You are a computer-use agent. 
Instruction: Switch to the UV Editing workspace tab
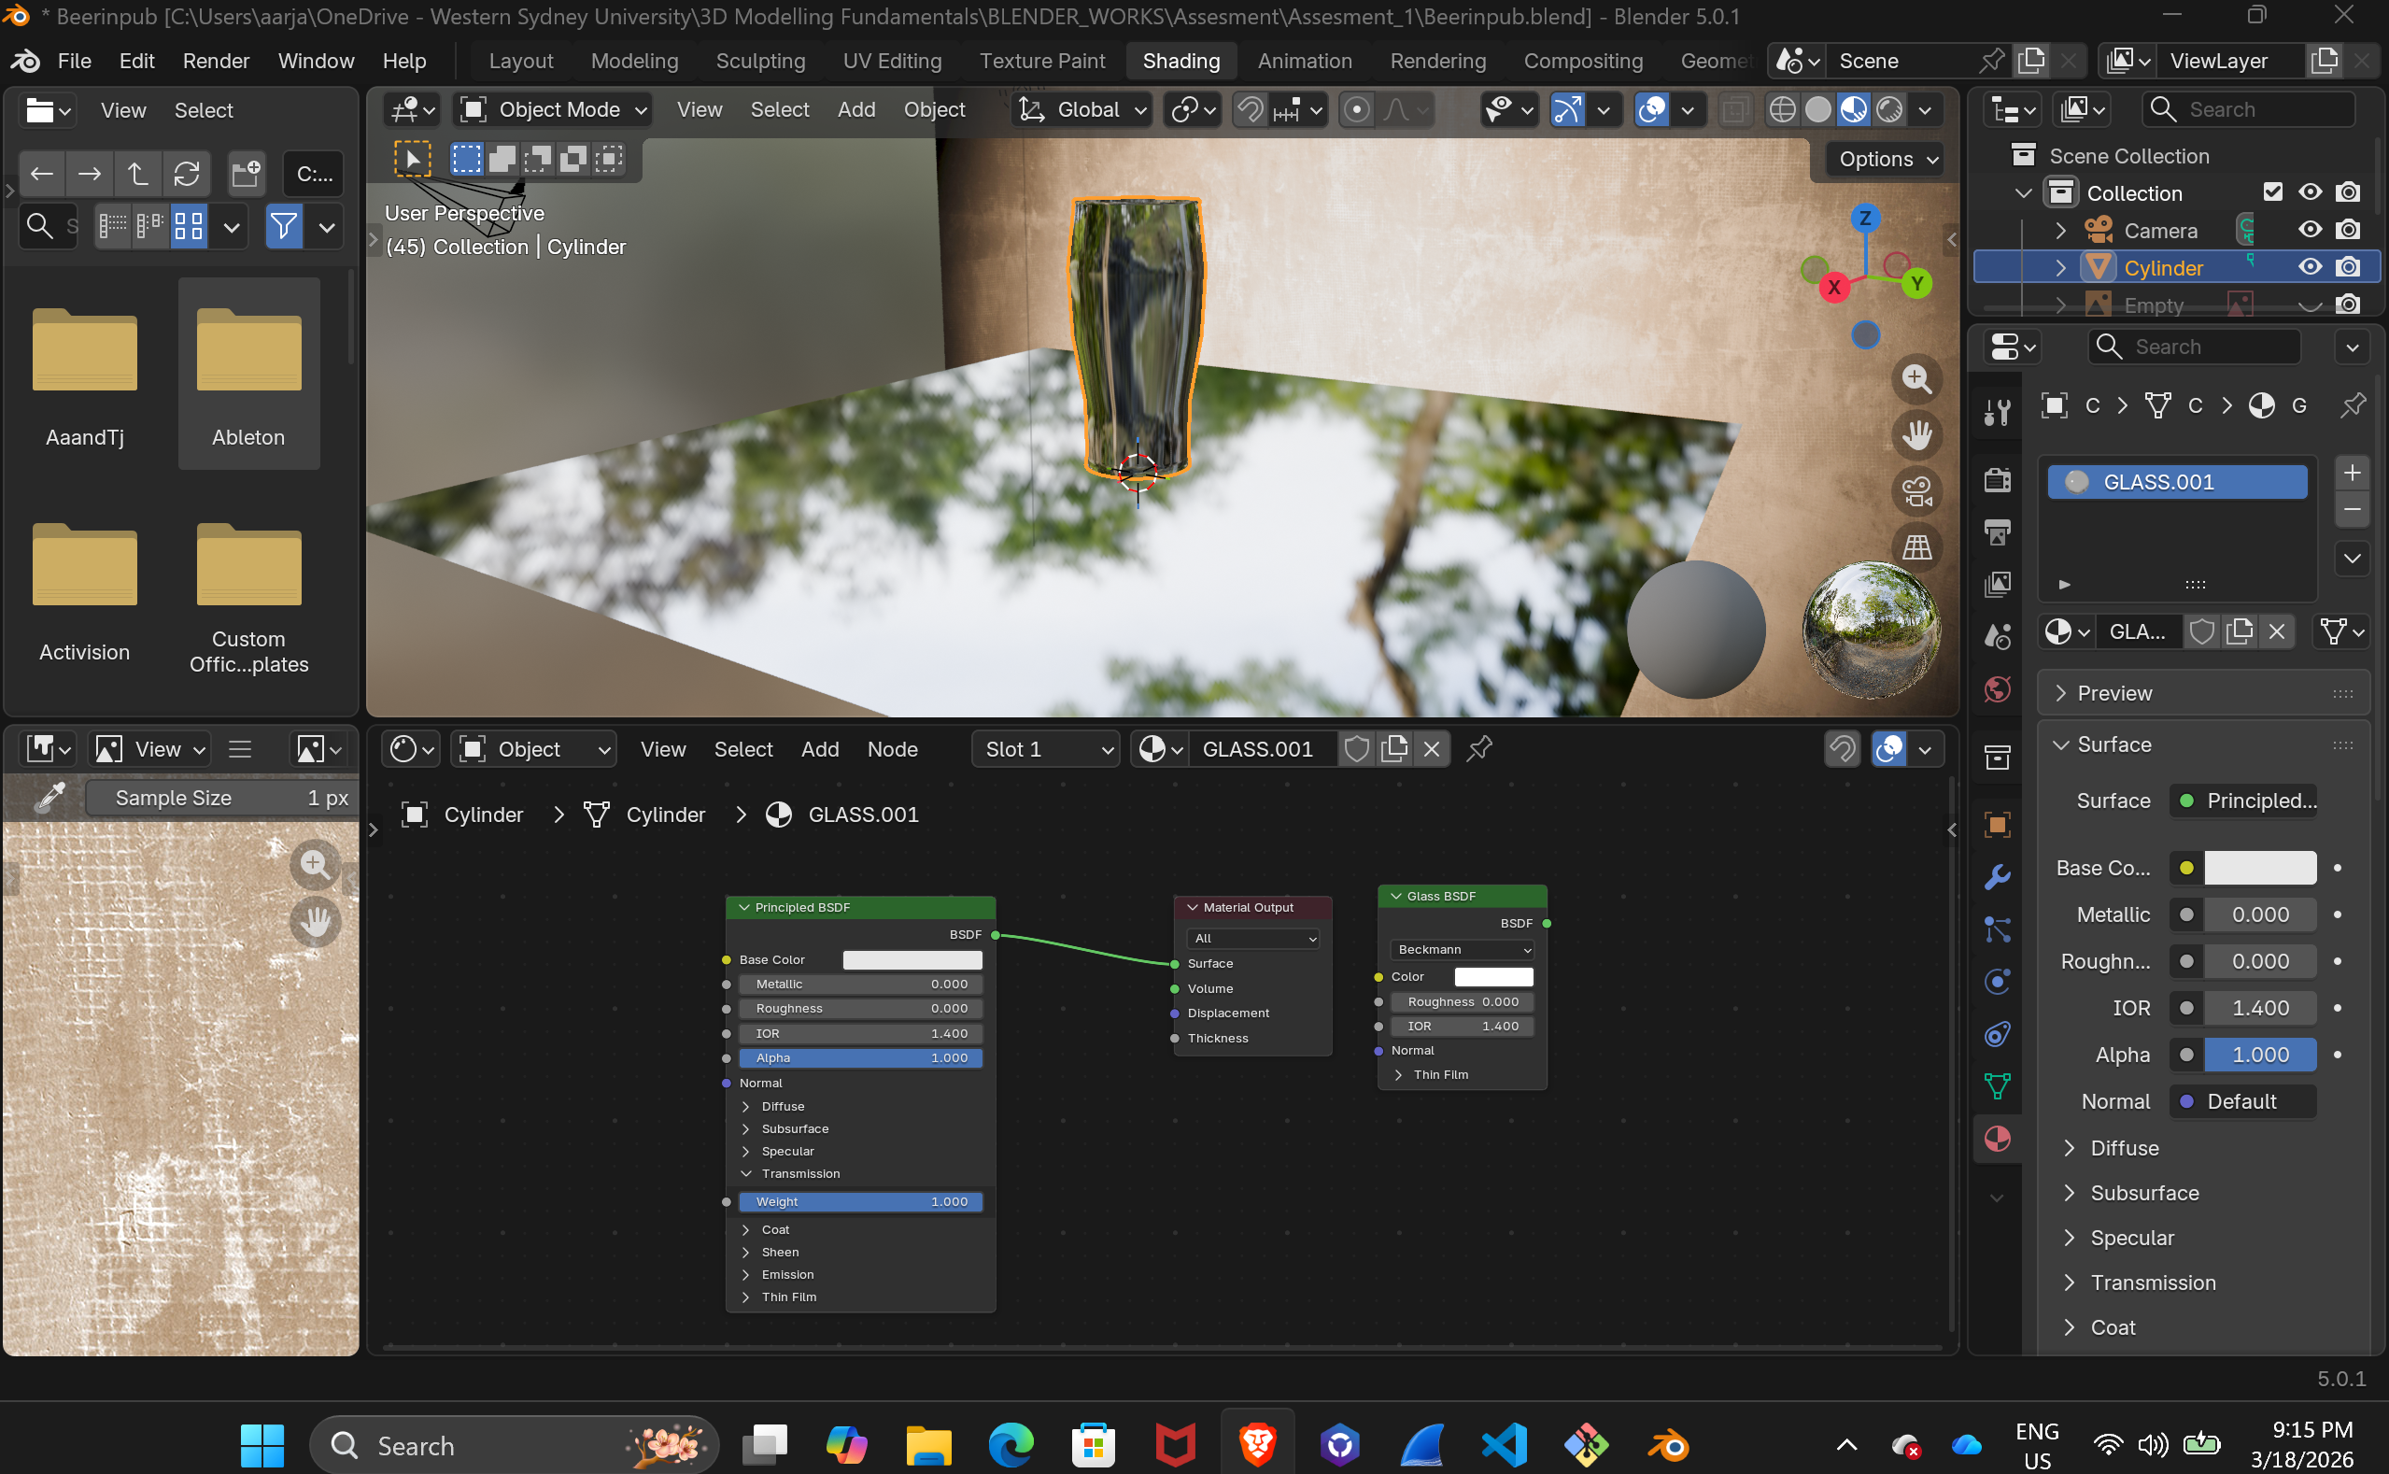click(891, 61)
